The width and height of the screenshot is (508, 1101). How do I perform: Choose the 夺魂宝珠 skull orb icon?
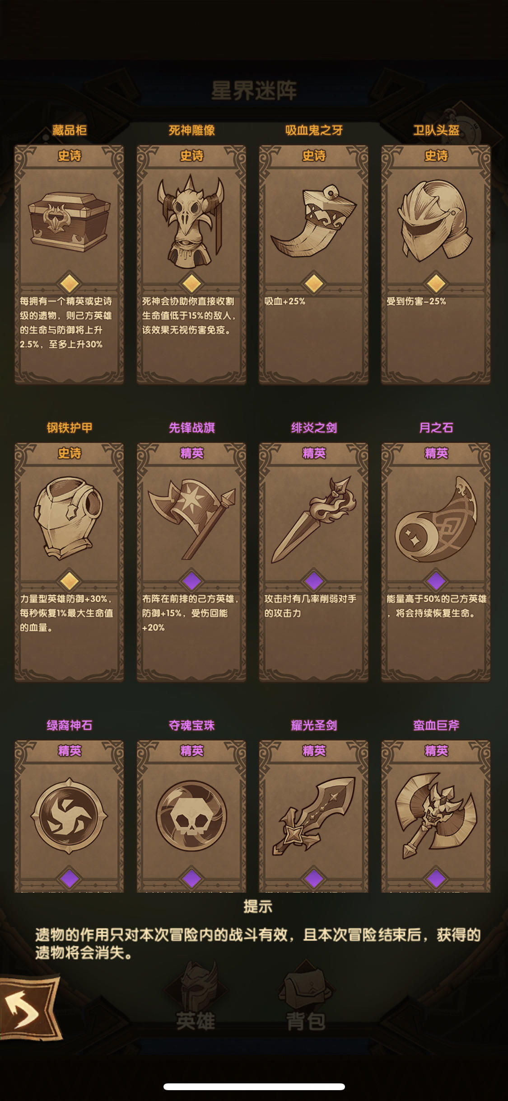click(x=191, y=816)
